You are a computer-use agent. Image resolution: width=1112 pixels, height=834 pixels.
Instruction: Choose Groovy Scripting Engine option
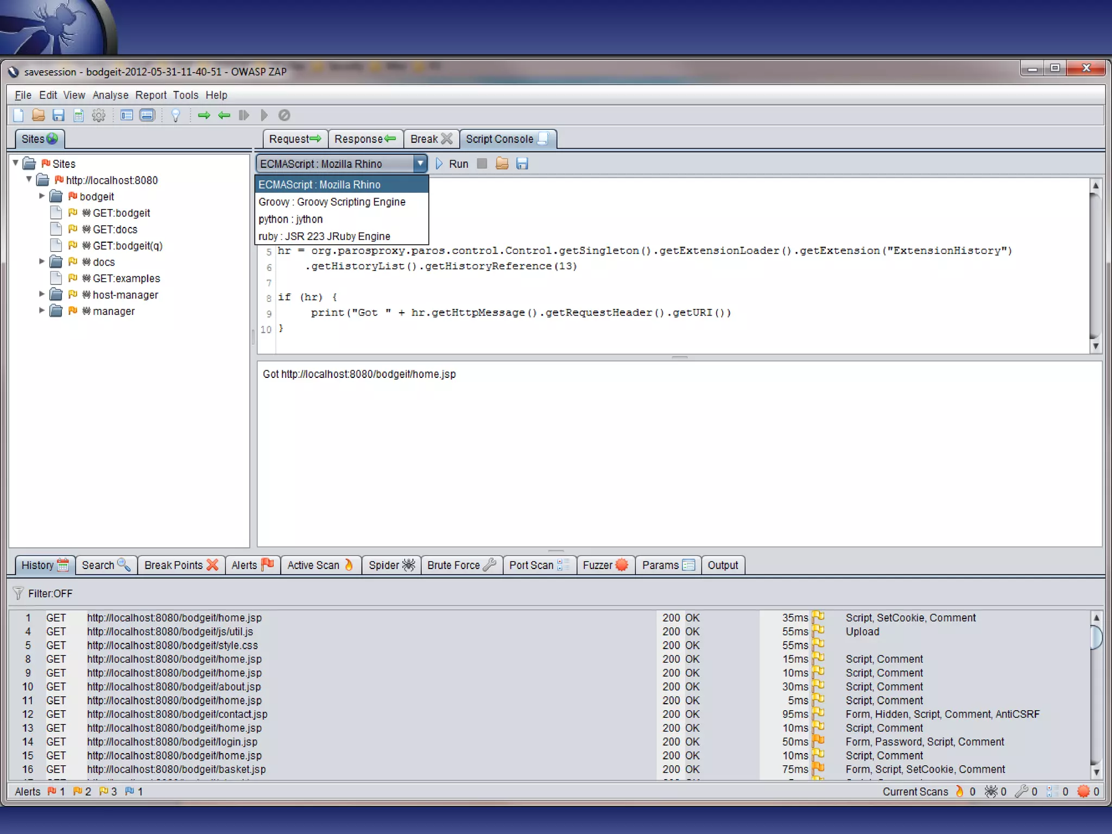tap(332, 202)
